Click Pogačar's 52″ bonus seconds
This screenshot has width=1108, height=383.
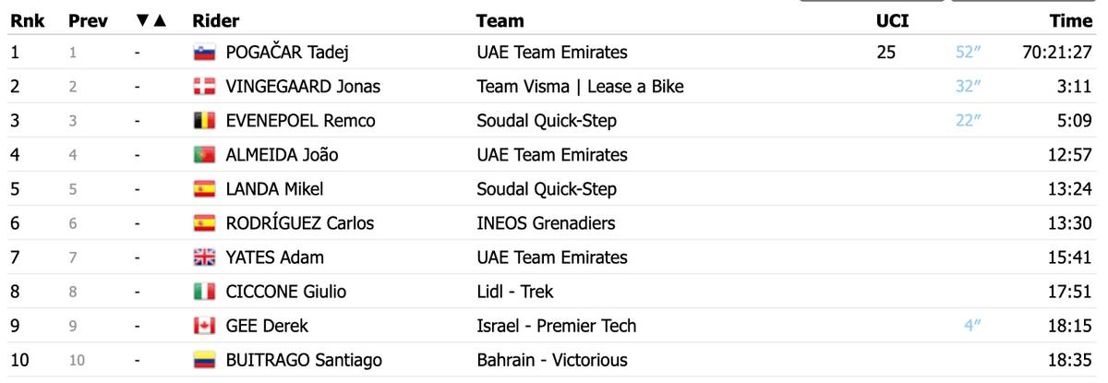(x=967, y=53)
